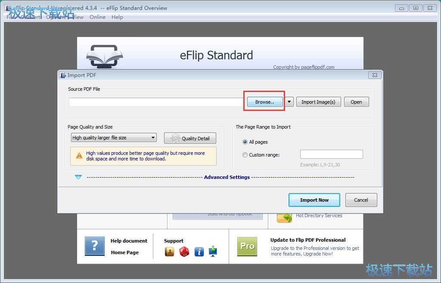Viewport: 441px width, 283px height.
Task: Click the brown contact support icon
Action: pos(169,252)
